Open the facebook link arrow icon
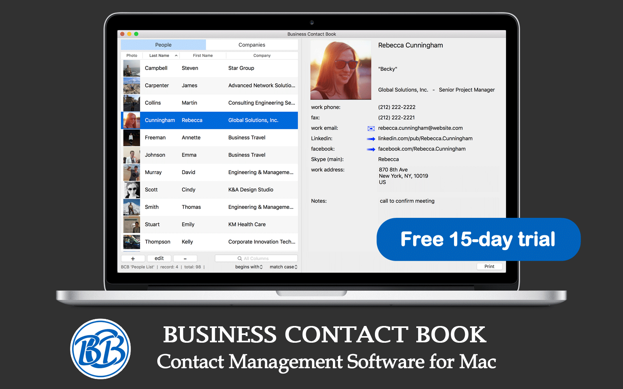623x389 pixels. pyautogui.click(x=371, y=149)
